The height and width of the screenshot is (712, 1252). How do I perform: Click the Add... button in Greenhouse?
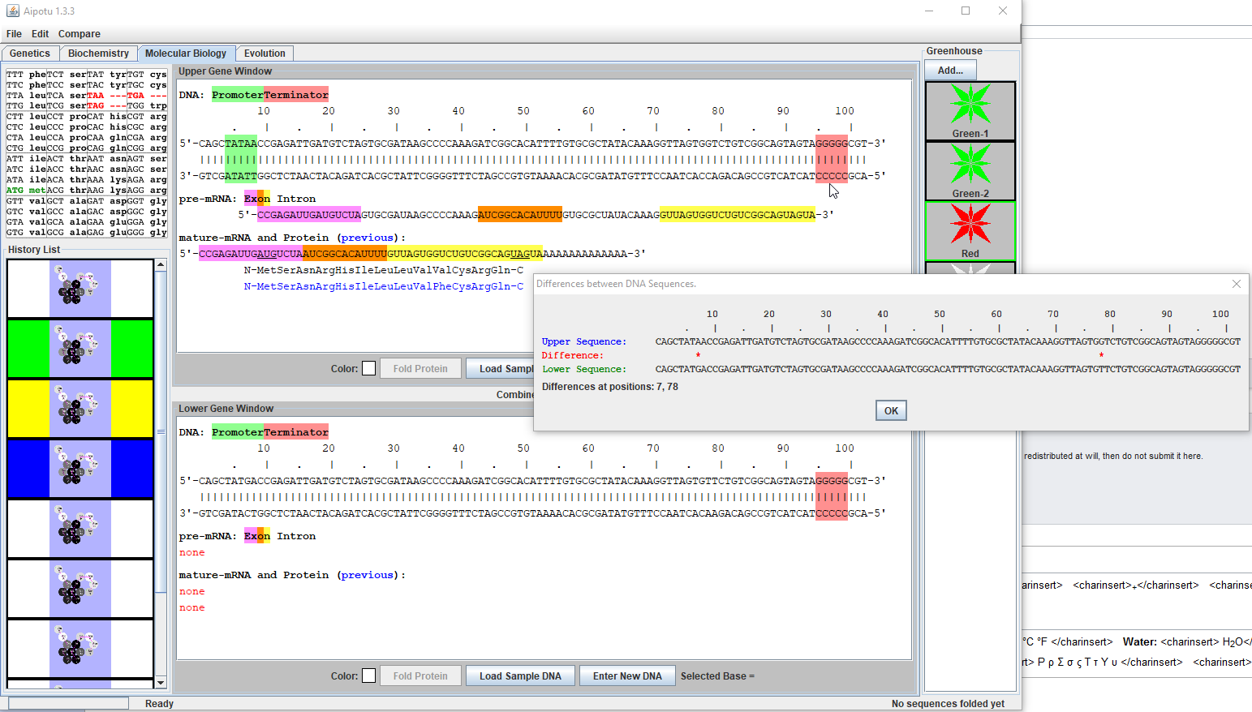pyautogui.click(x=950, y=71)
